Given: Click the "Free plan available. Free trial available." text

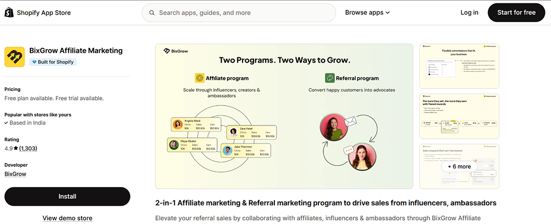Looking at the screenshot, I should click(x=54, y=99).
